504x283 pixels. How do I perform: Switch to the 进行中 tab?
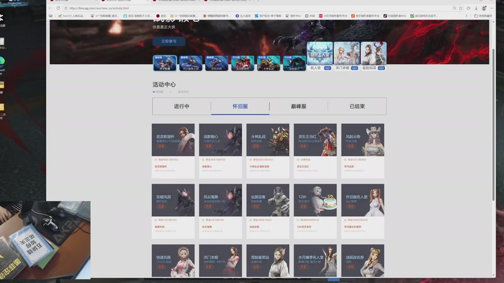click(181, 106)
